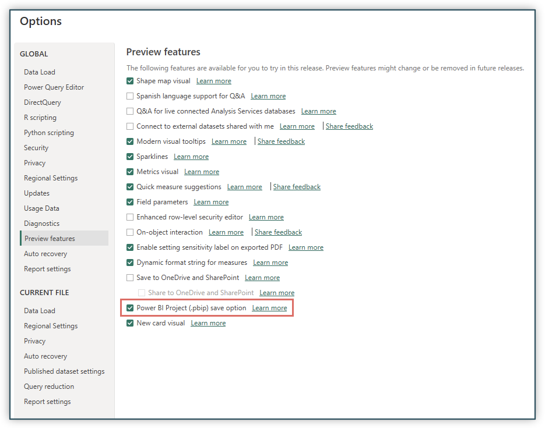Open Global Report settings
545x429 pixels.
pyautogui.click(x=47, y=269)
